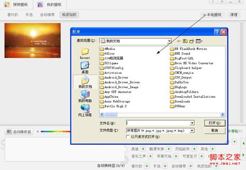The image size is (246, 170).
Task: Open Network Neighborhood (网上邻居) icon
Action: (85, 110)
